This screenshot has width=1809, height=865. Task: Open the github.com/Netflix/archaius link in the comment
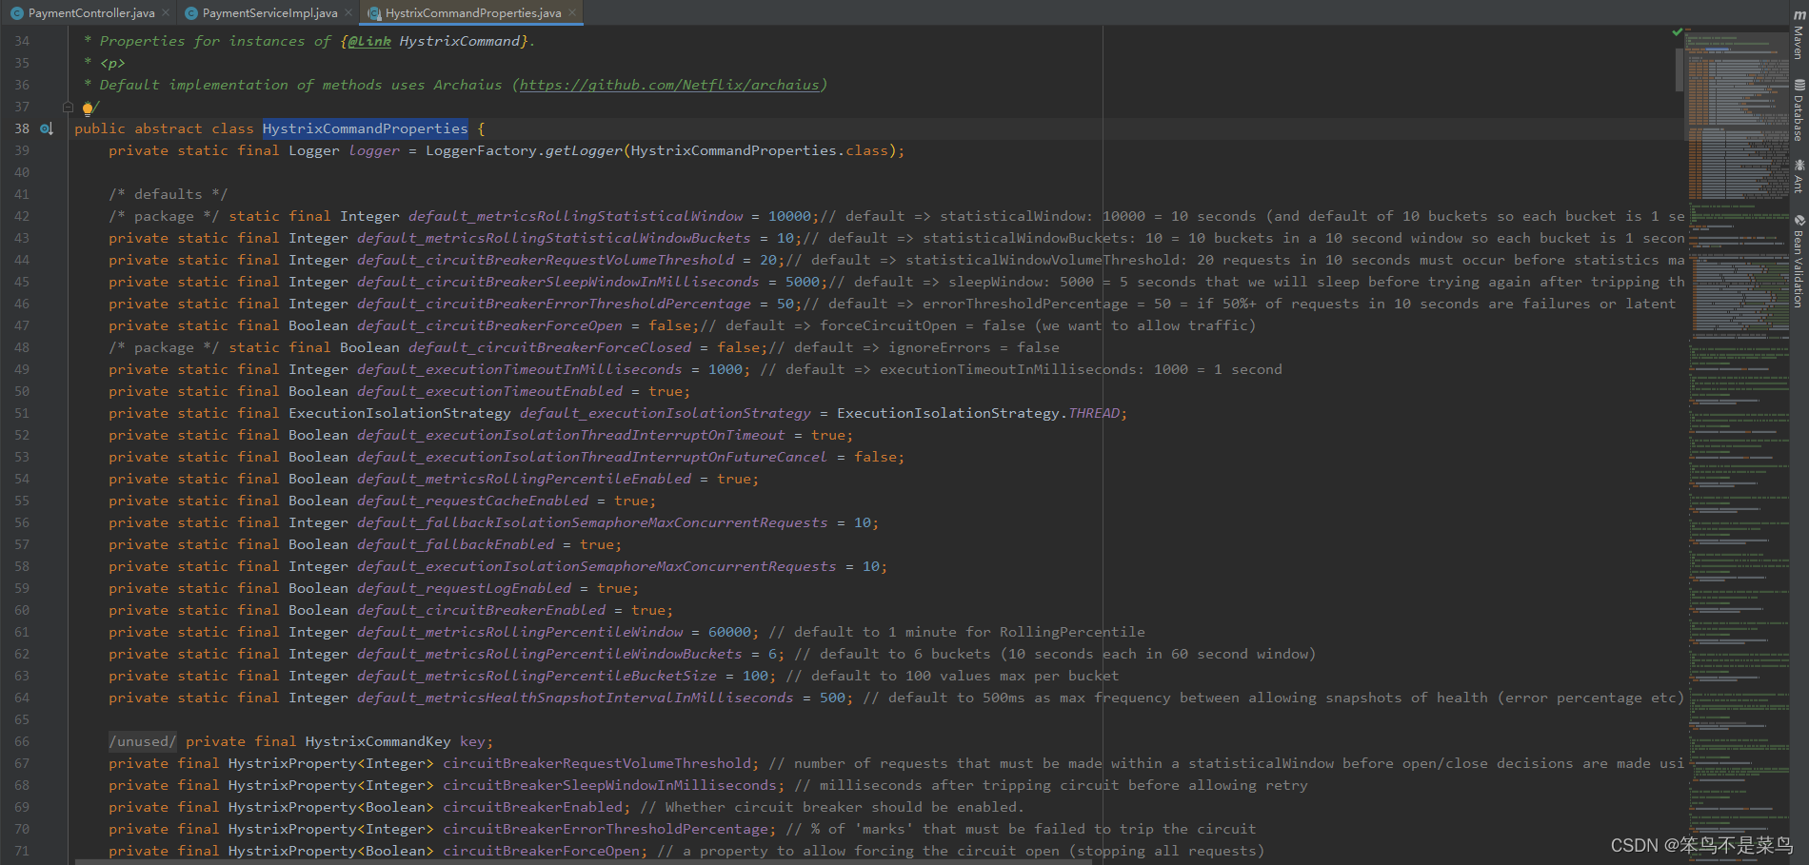coord(670,85)
